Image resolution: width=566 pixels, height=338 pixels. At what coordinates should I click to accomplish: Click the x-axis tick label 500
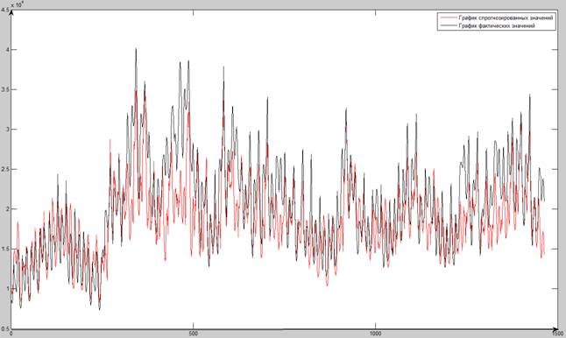coord(194,334)
